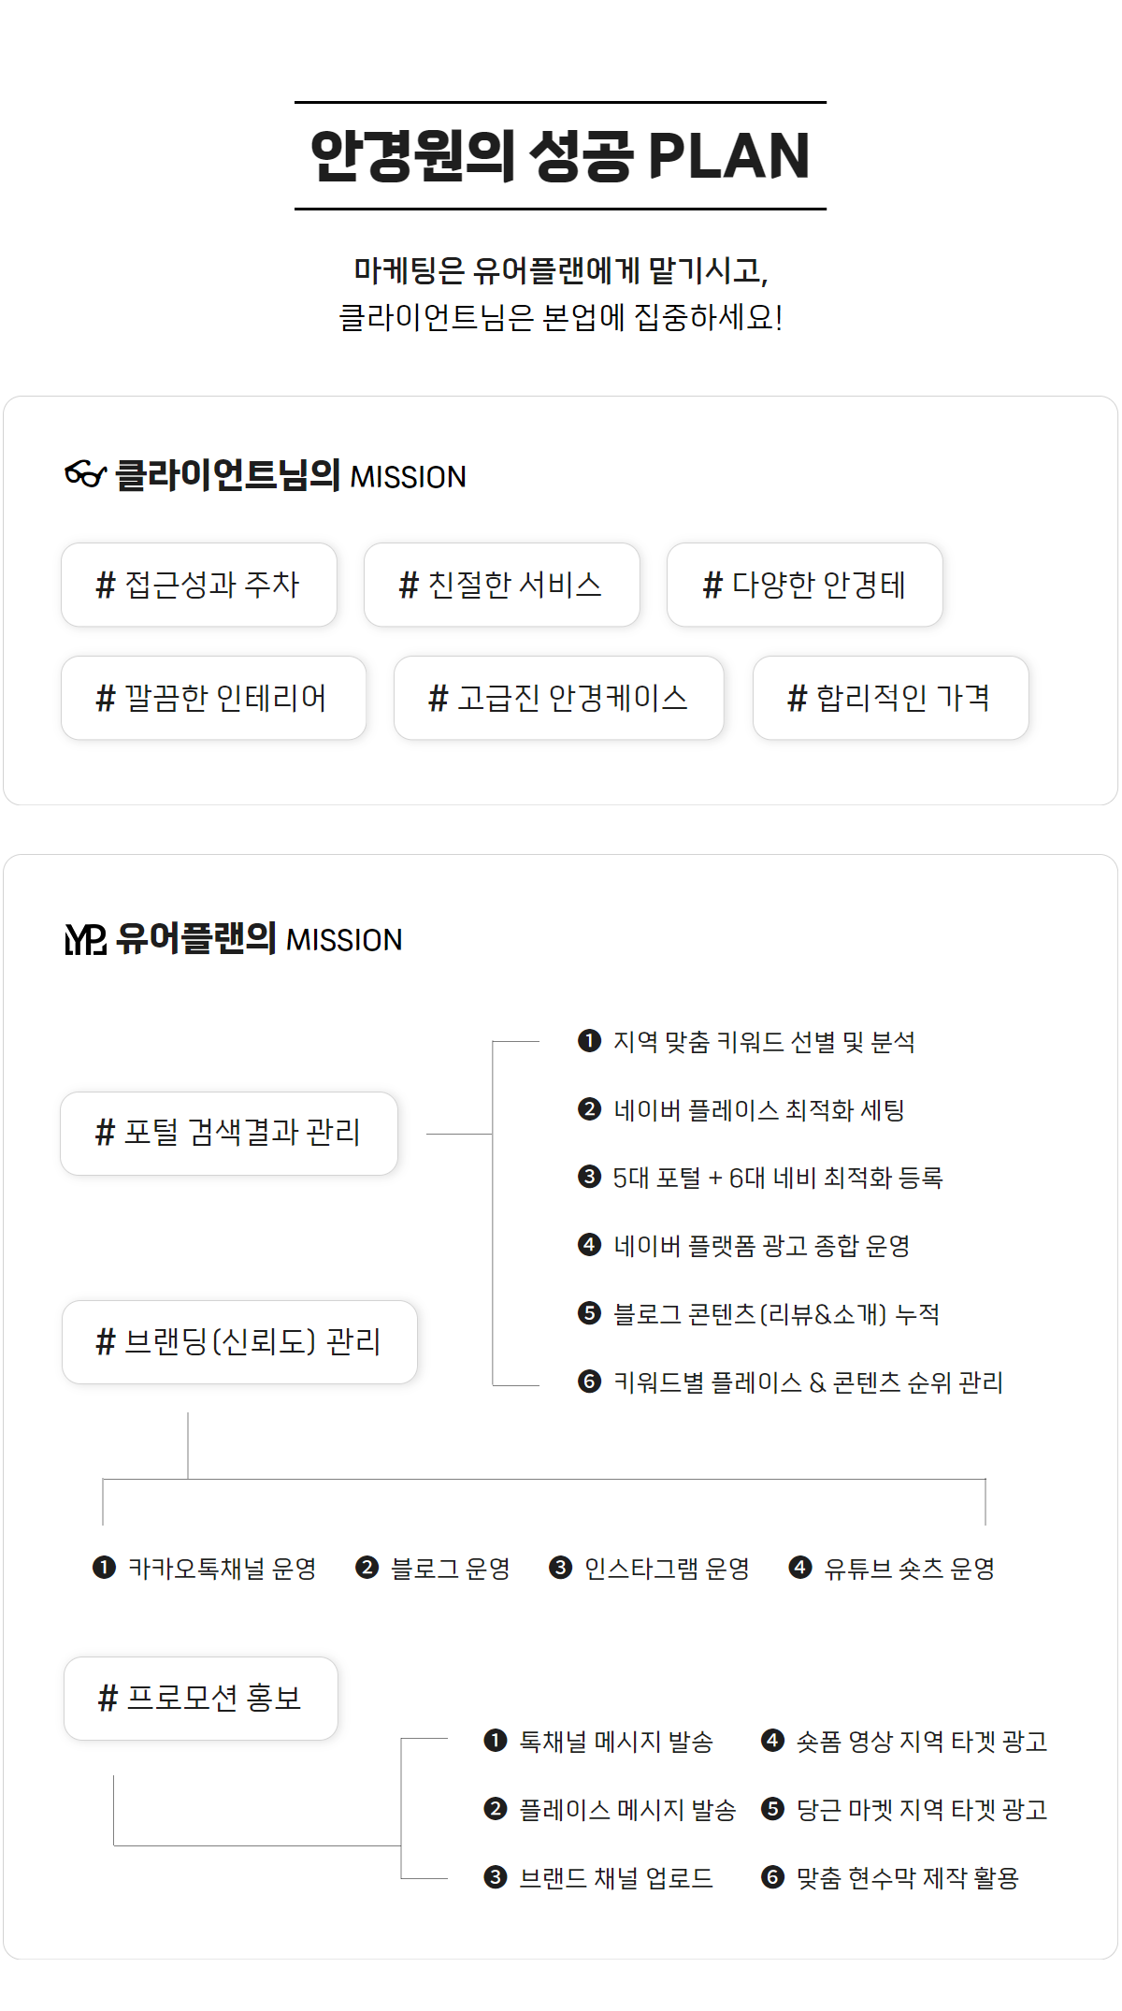Click the # 합리적인 가격 tag
Image resolution: width=1122 pixels, height=2011 pixels.
891,698
